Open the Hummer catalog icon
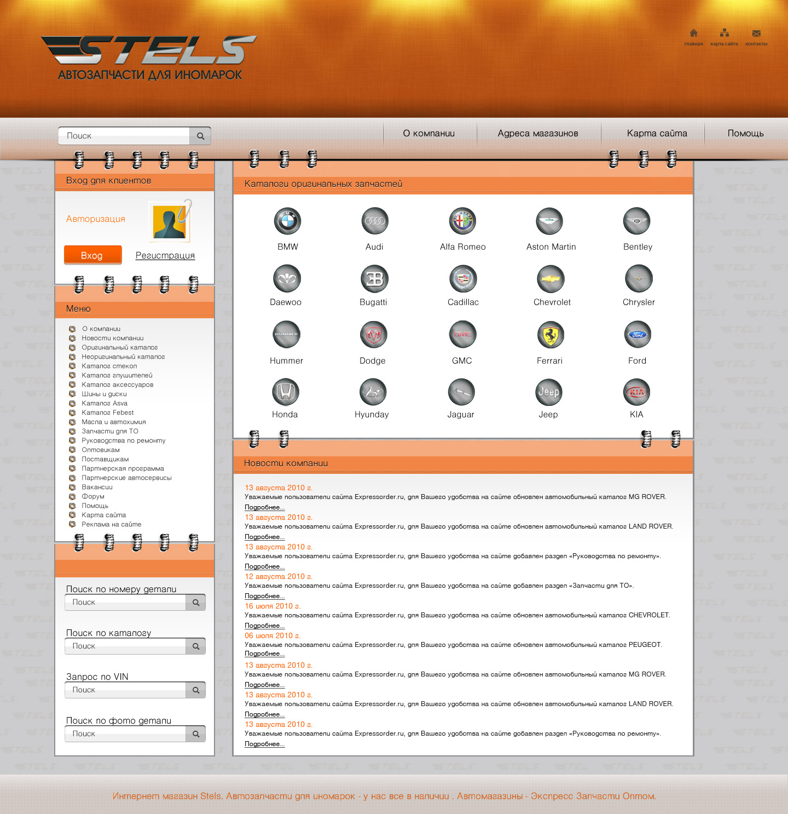 coord(287,335)
